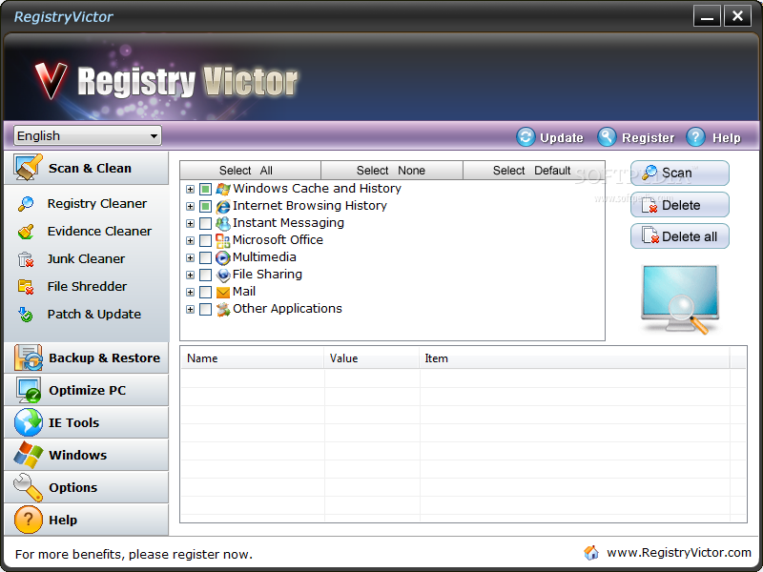The height and width of the screenshot is (572, 763).
Task: Switch to the Optimize PC section
Action: click(86, 390)
